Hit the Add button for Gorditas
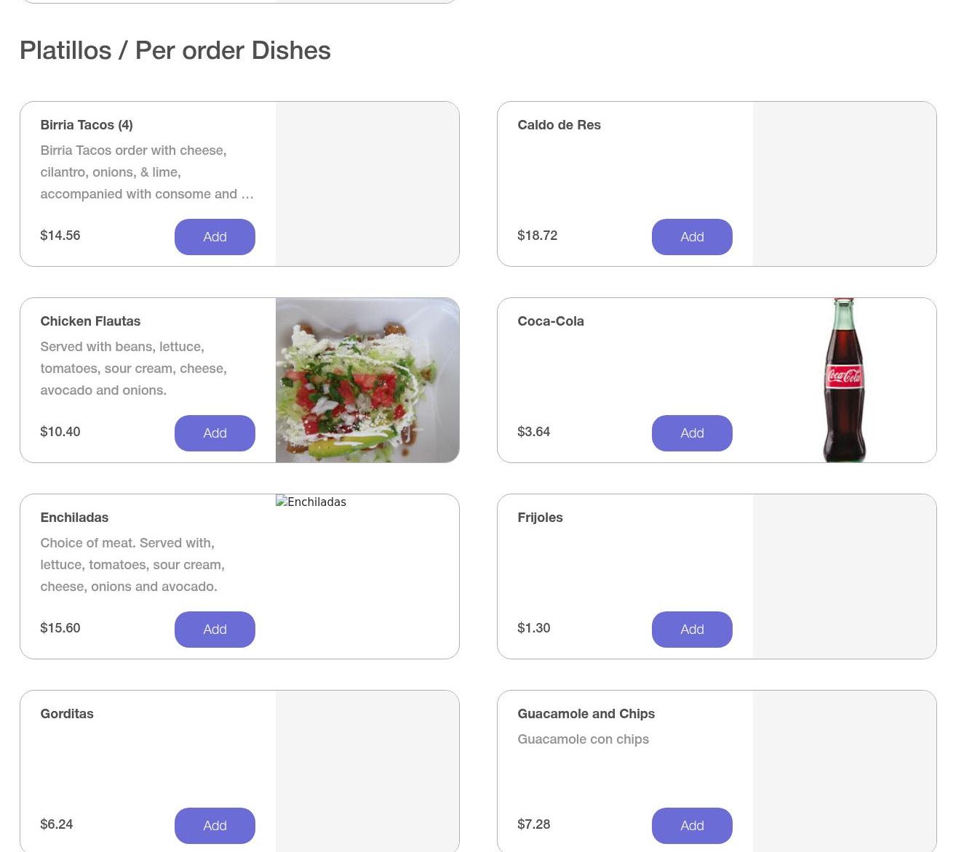Image resolution: width=956 pixels, height=852 pixels. [x=215, y=826]
